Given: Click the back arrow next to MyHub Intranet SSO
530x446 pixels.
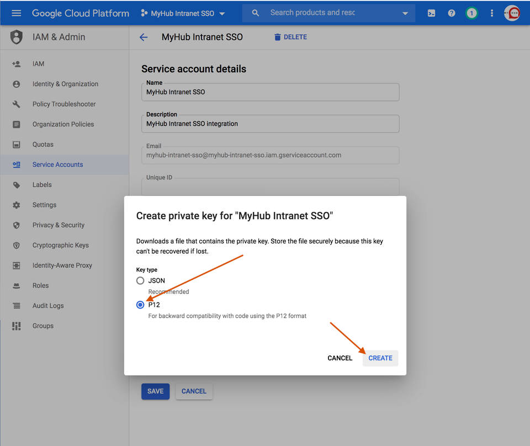Looking at the screenshot, I should coord(144,37).
